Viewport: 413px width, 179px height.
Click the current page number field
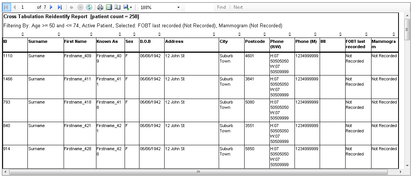click(27, 7)
